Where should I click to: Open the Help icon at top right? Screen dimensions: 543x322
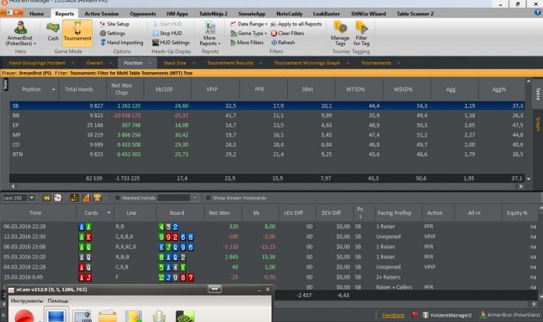[538, 12]
